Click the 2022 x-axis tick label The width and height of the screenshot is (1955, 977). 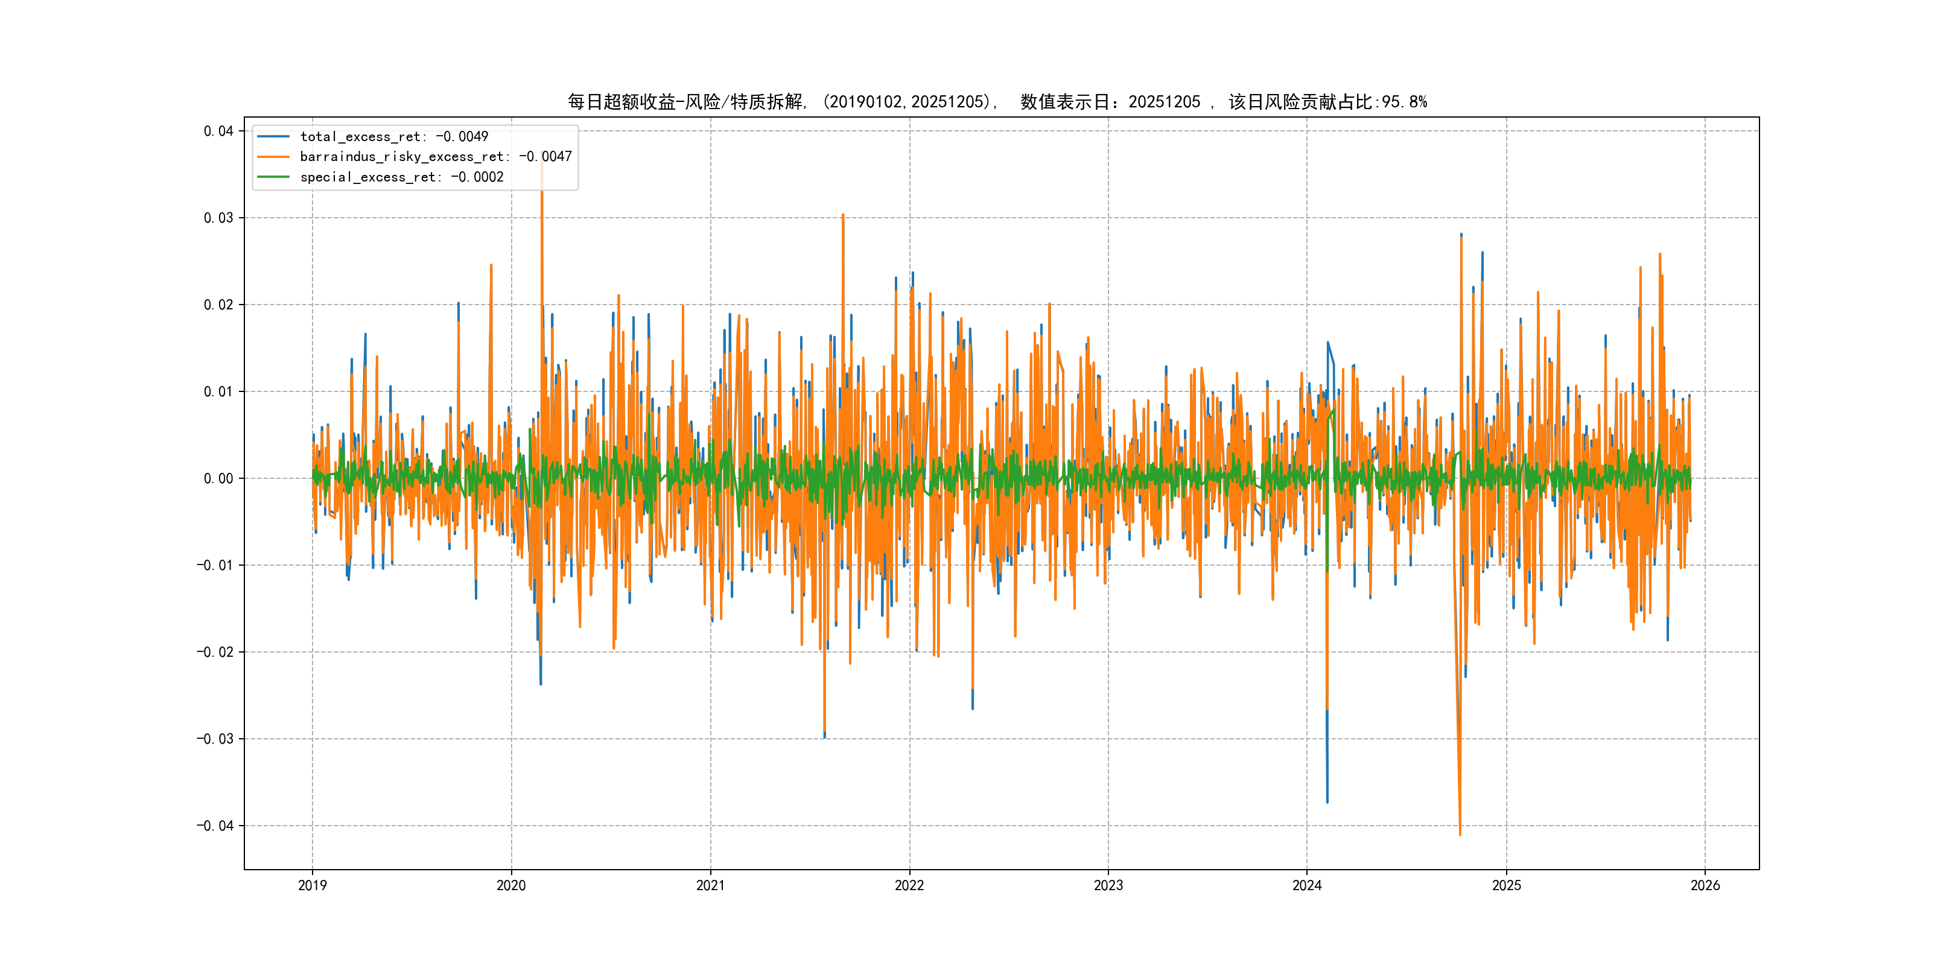point(909,885)
